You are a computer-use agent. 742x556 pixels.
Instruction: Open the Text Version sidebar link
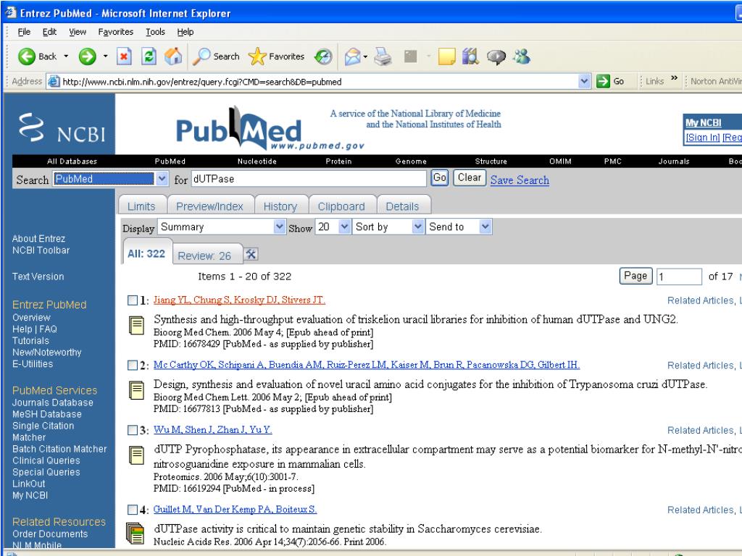38,277
